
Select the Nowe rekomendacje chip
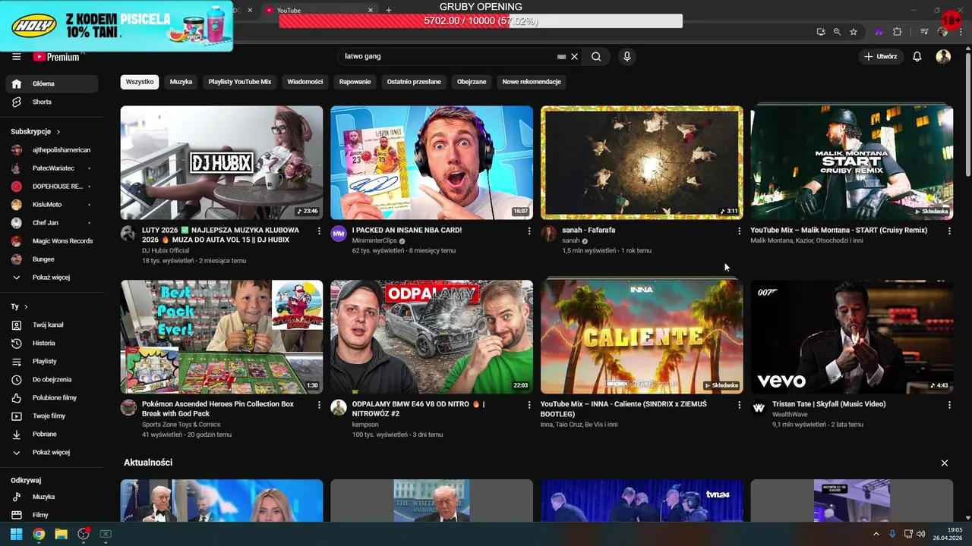point(532,82)
